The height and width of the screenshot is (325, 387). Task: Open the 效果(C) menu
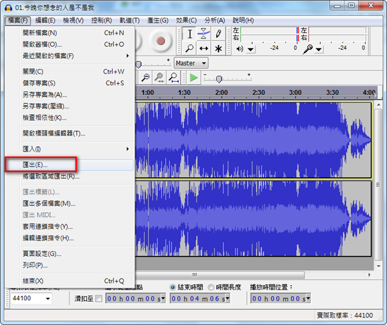[186, 20]
